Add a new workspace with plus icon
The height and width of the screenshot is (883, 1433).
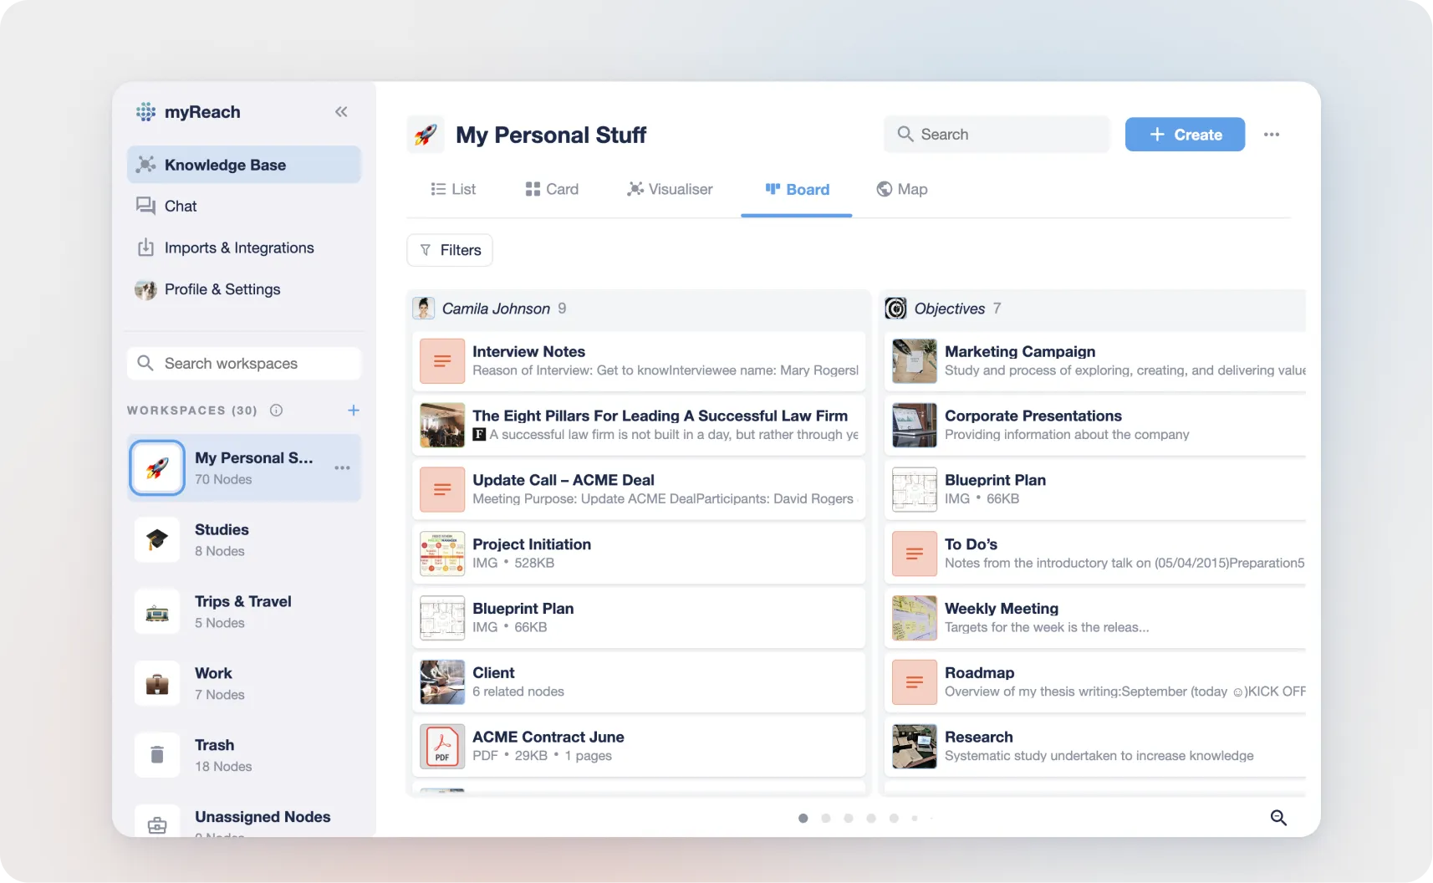pyautogui.click(x=354, y=411)
